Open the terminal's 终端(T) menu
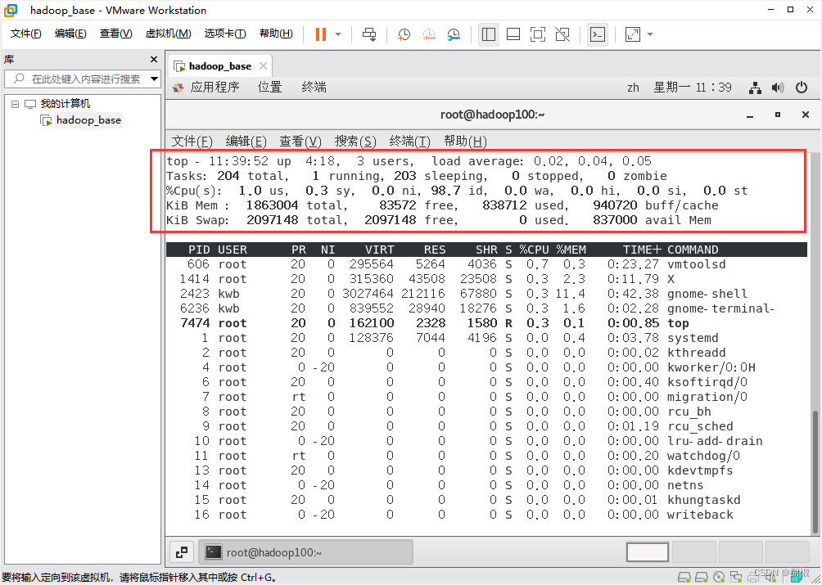Viewport: 822px width, 585px height. [410, 141]
